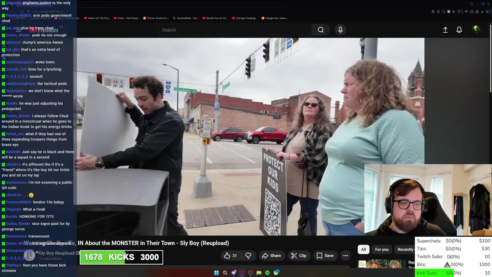492x277 pixels.
Task: Dislike the video with thumbs-down icon
Action: (x=248, y=255)
